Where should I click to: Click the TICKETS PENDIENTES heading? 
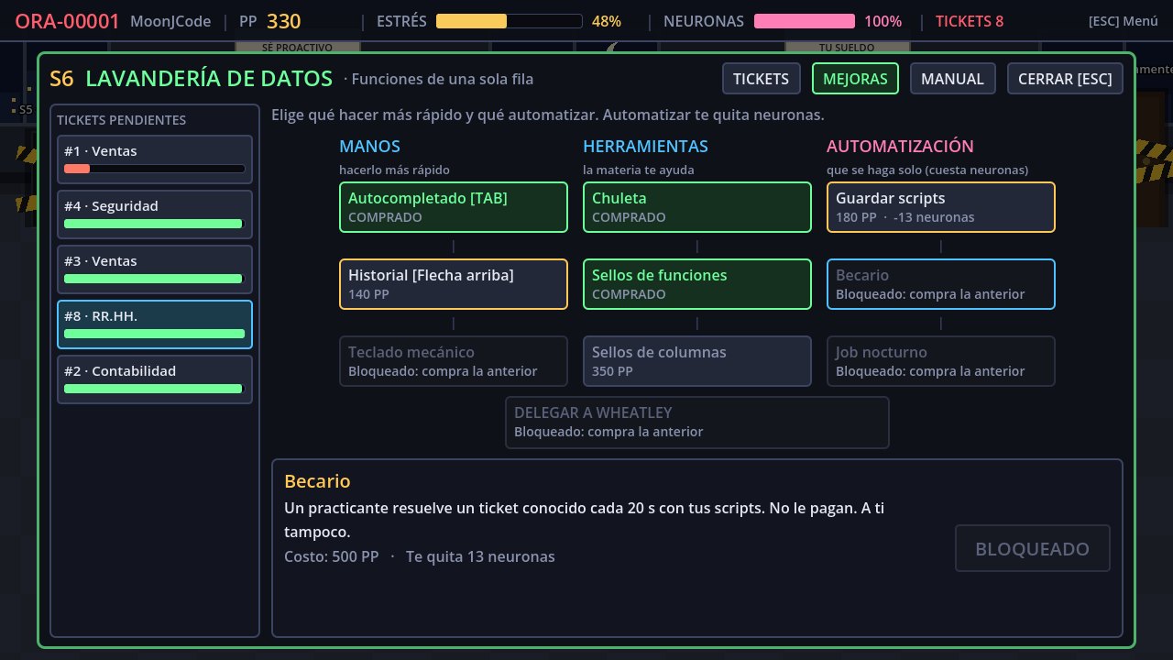tap(121, 120)
